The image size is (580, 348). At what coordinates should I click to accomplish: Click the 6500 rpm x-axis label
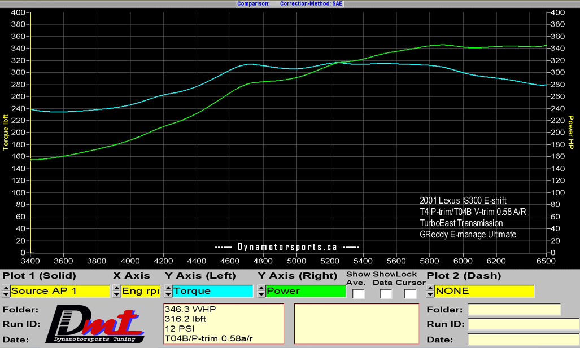tap(546, 261)
